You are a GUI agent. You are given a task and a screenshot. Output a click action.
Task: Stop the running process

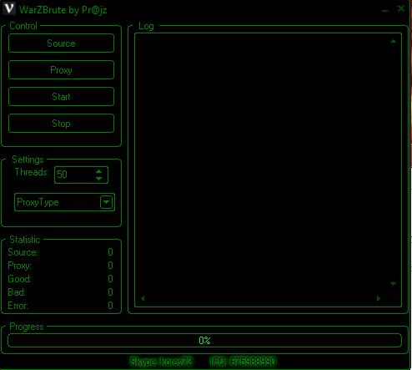click(x=61, y=124)
